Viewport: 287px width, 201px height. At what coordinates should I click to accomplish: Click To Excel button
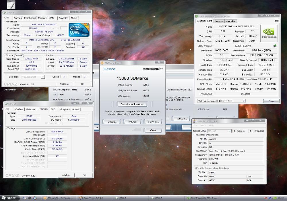coord(133,122)
